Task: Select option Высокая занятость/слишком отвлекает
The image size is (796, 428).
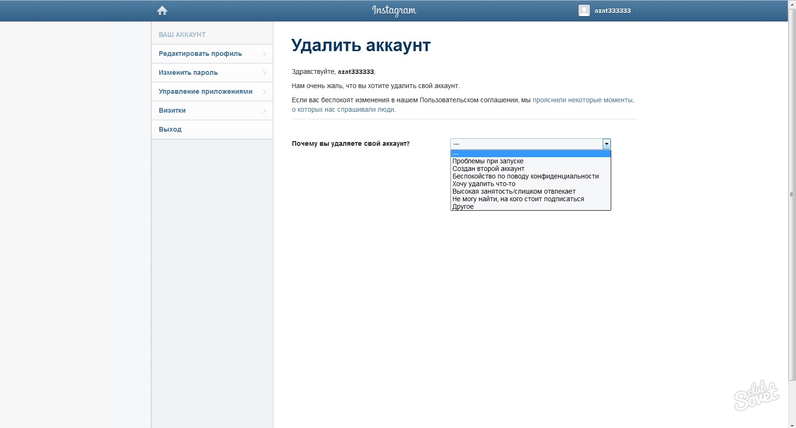Action: coord(531,191)
